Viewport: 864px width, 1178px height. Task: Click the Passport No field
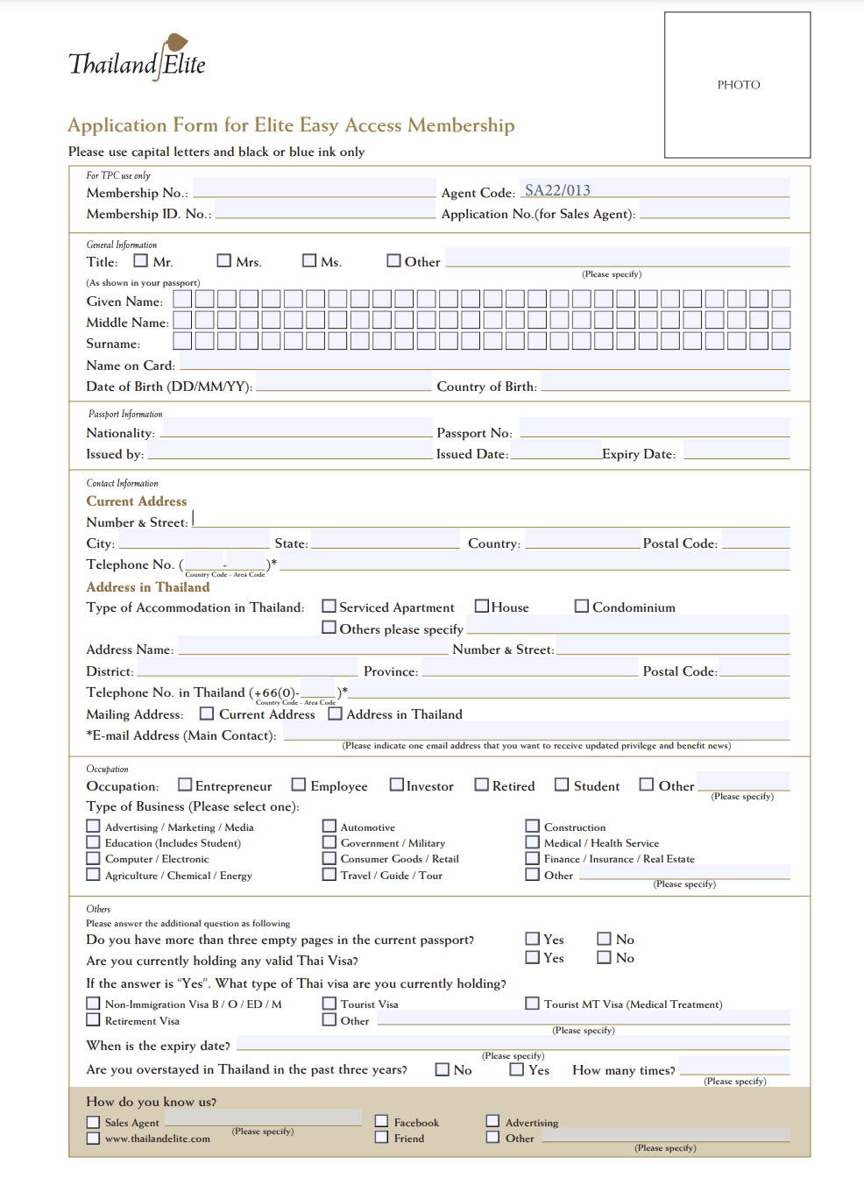click(654, 429)
